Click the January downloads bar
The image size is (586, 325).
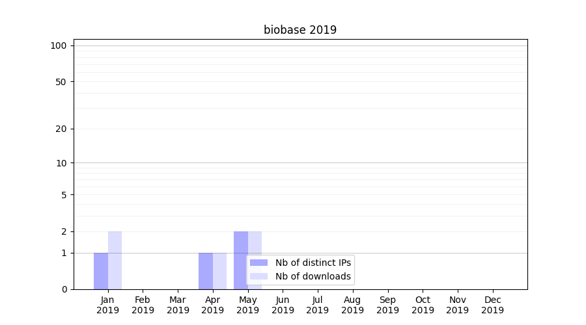(x=115, y=260)
